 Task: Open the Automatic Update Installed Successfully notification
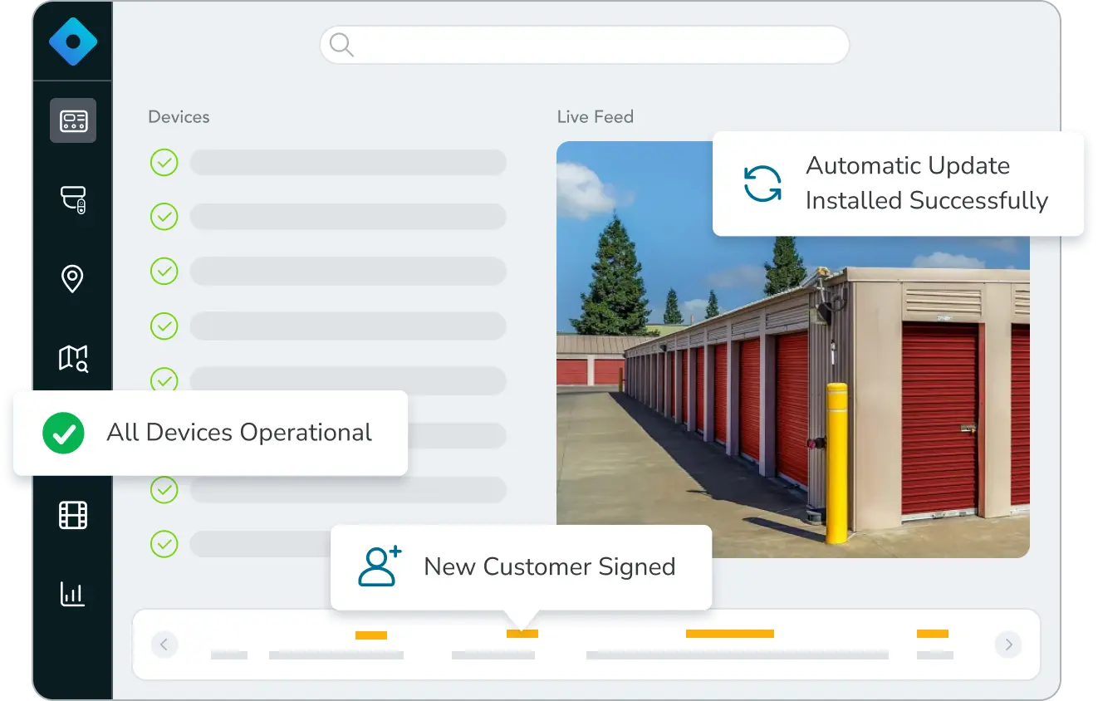(x=898, y=184)
